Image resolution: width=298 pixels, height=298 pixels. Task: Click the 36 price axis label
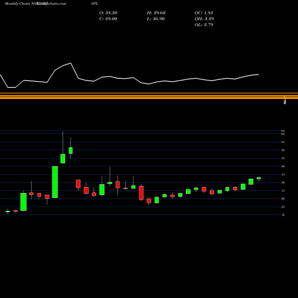tap(283, 182)
